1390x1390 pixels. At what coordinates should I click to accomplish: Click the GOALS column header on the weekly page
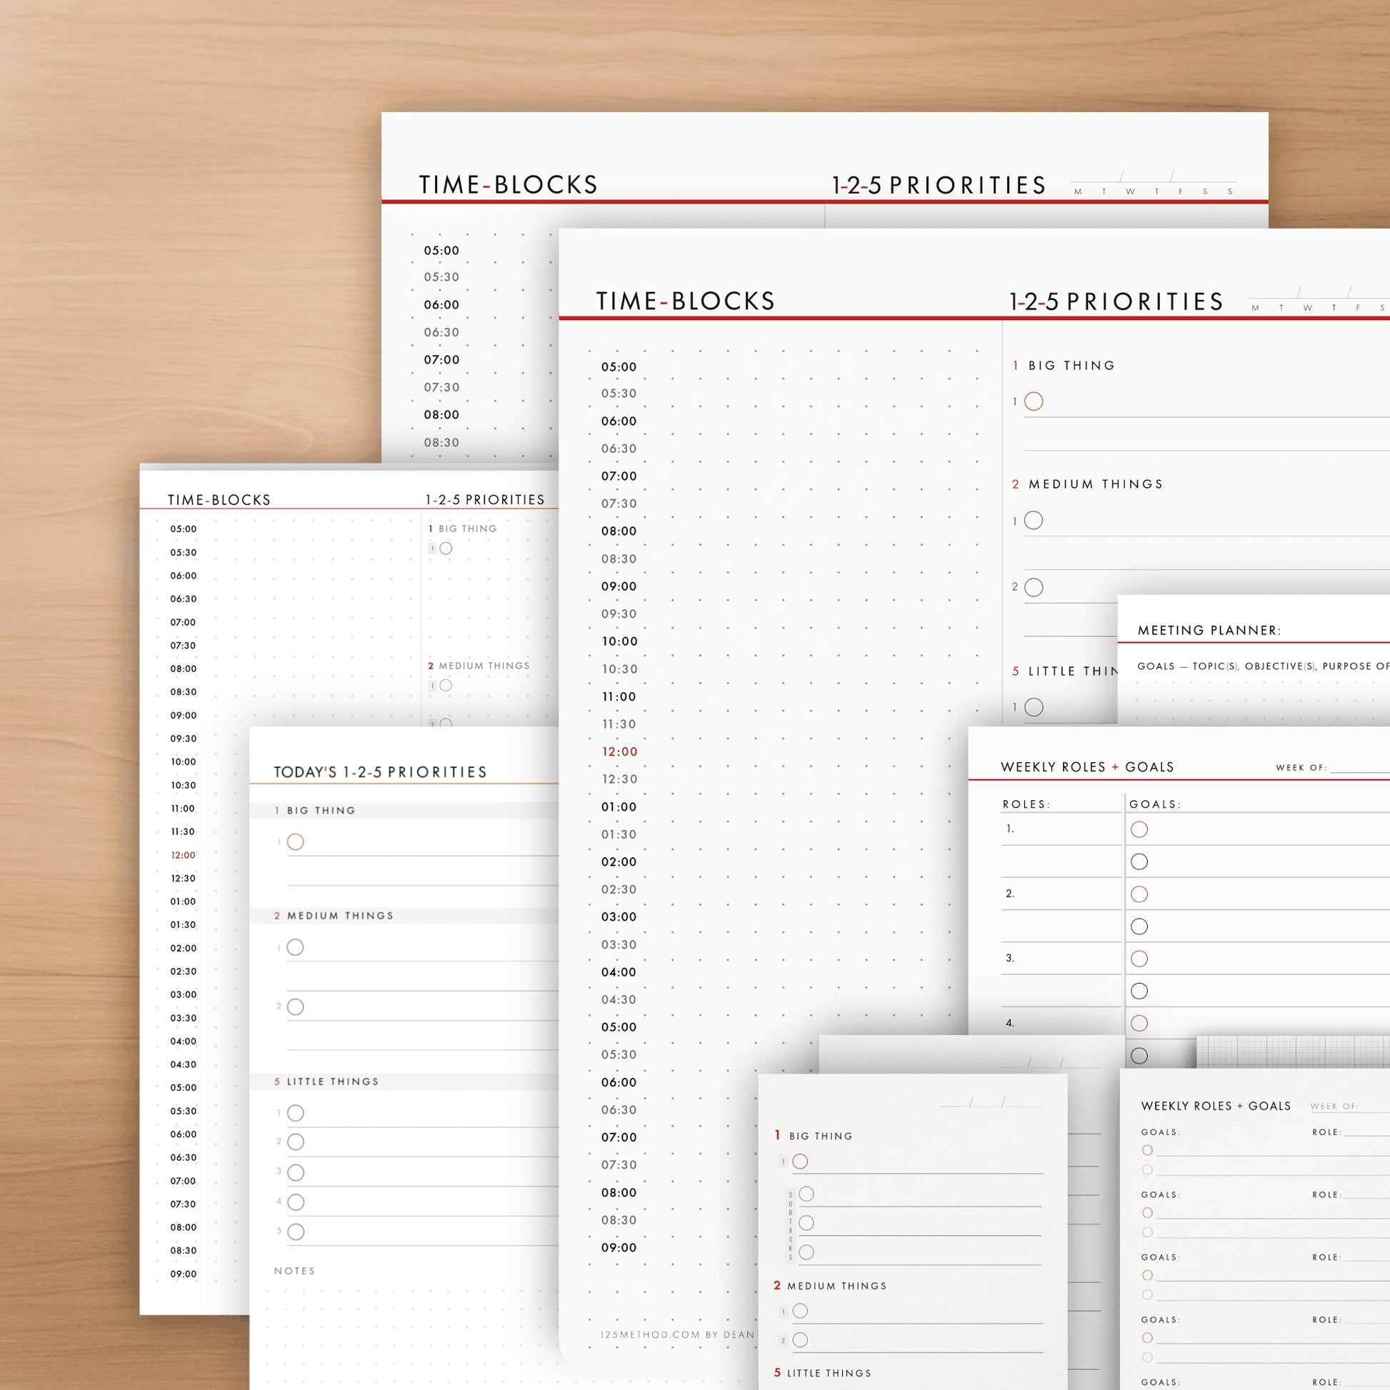(1155, 804)
